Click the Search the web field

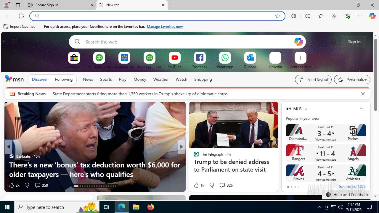pos(187,42)
